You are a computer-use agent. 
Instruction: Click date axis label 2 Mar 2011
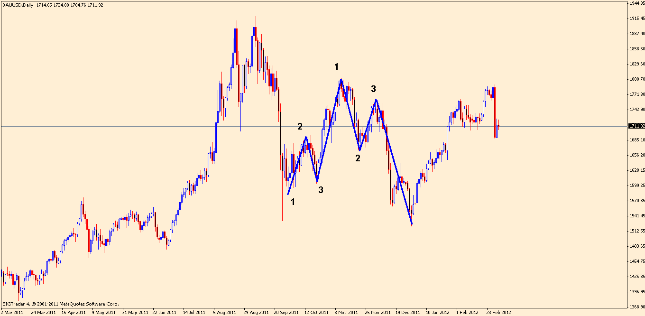12,313
